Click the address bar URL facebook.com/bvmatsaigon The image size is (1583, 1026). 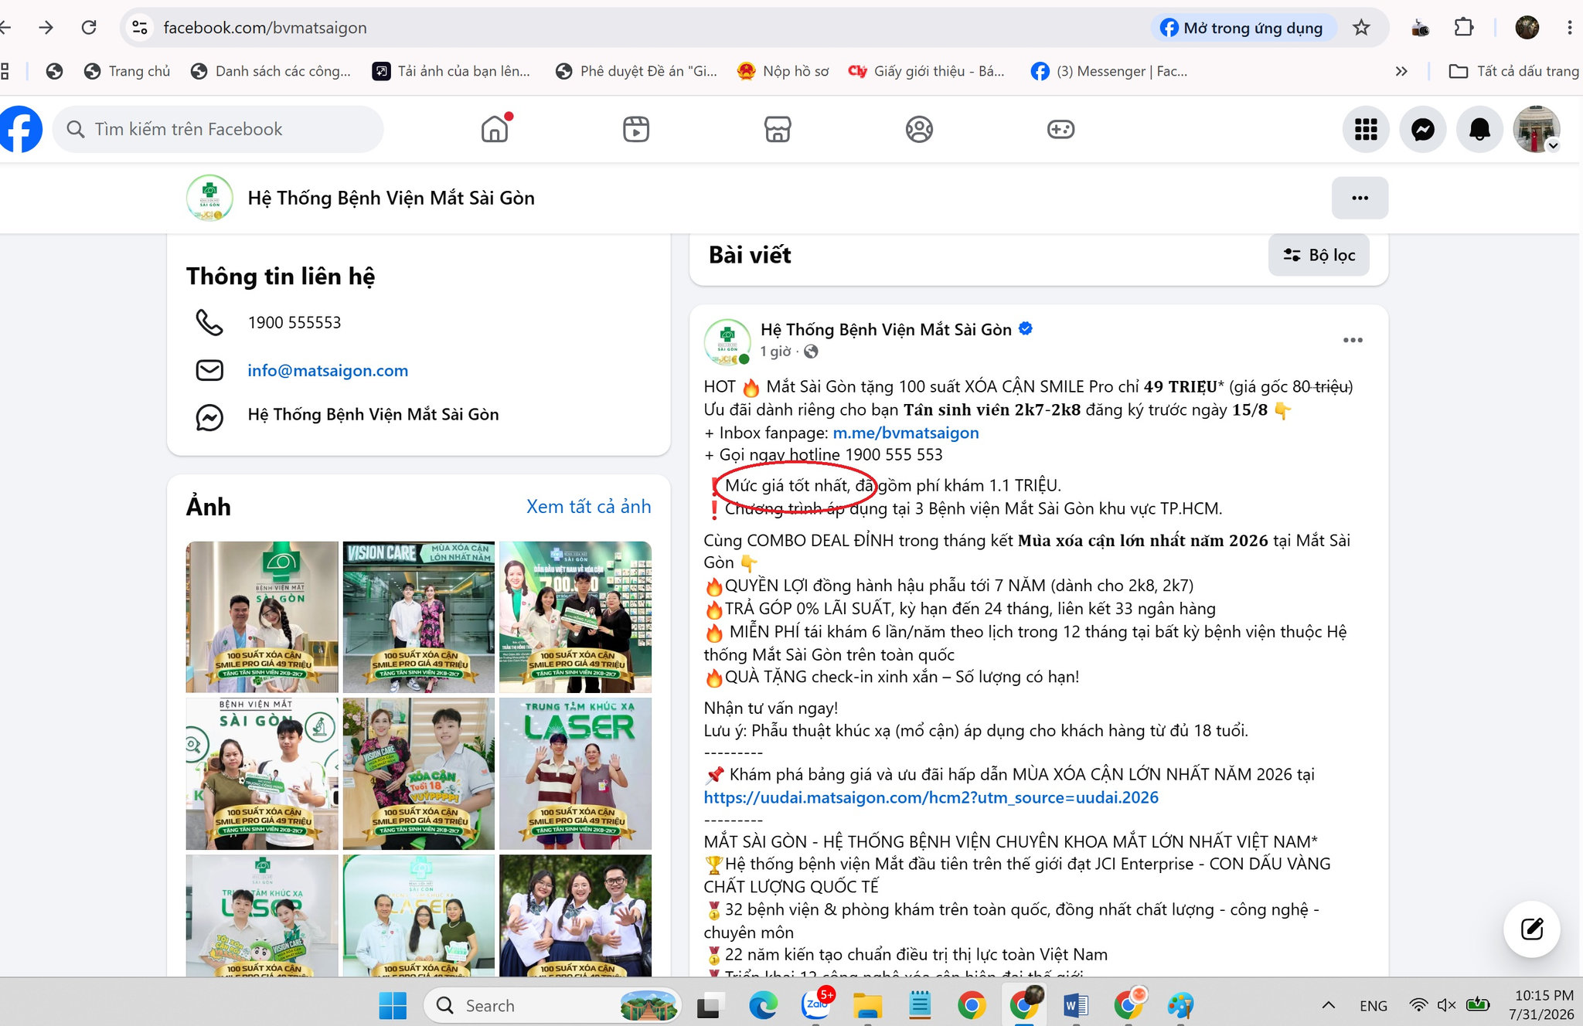point(265,28)
